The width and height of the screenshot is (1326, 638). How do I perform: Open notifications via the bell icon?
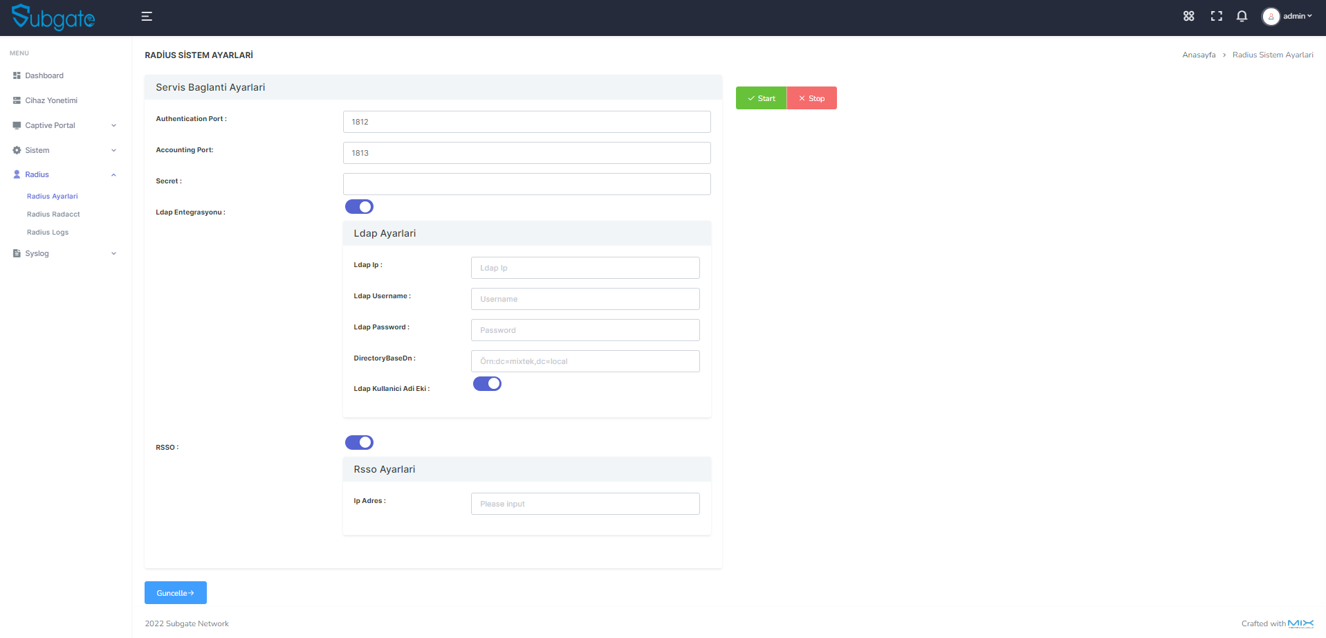pos(1242,16)
